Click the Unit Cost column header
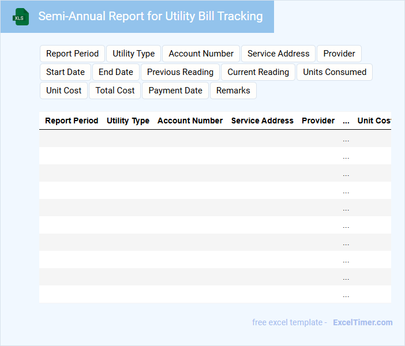 click(374, 121)
